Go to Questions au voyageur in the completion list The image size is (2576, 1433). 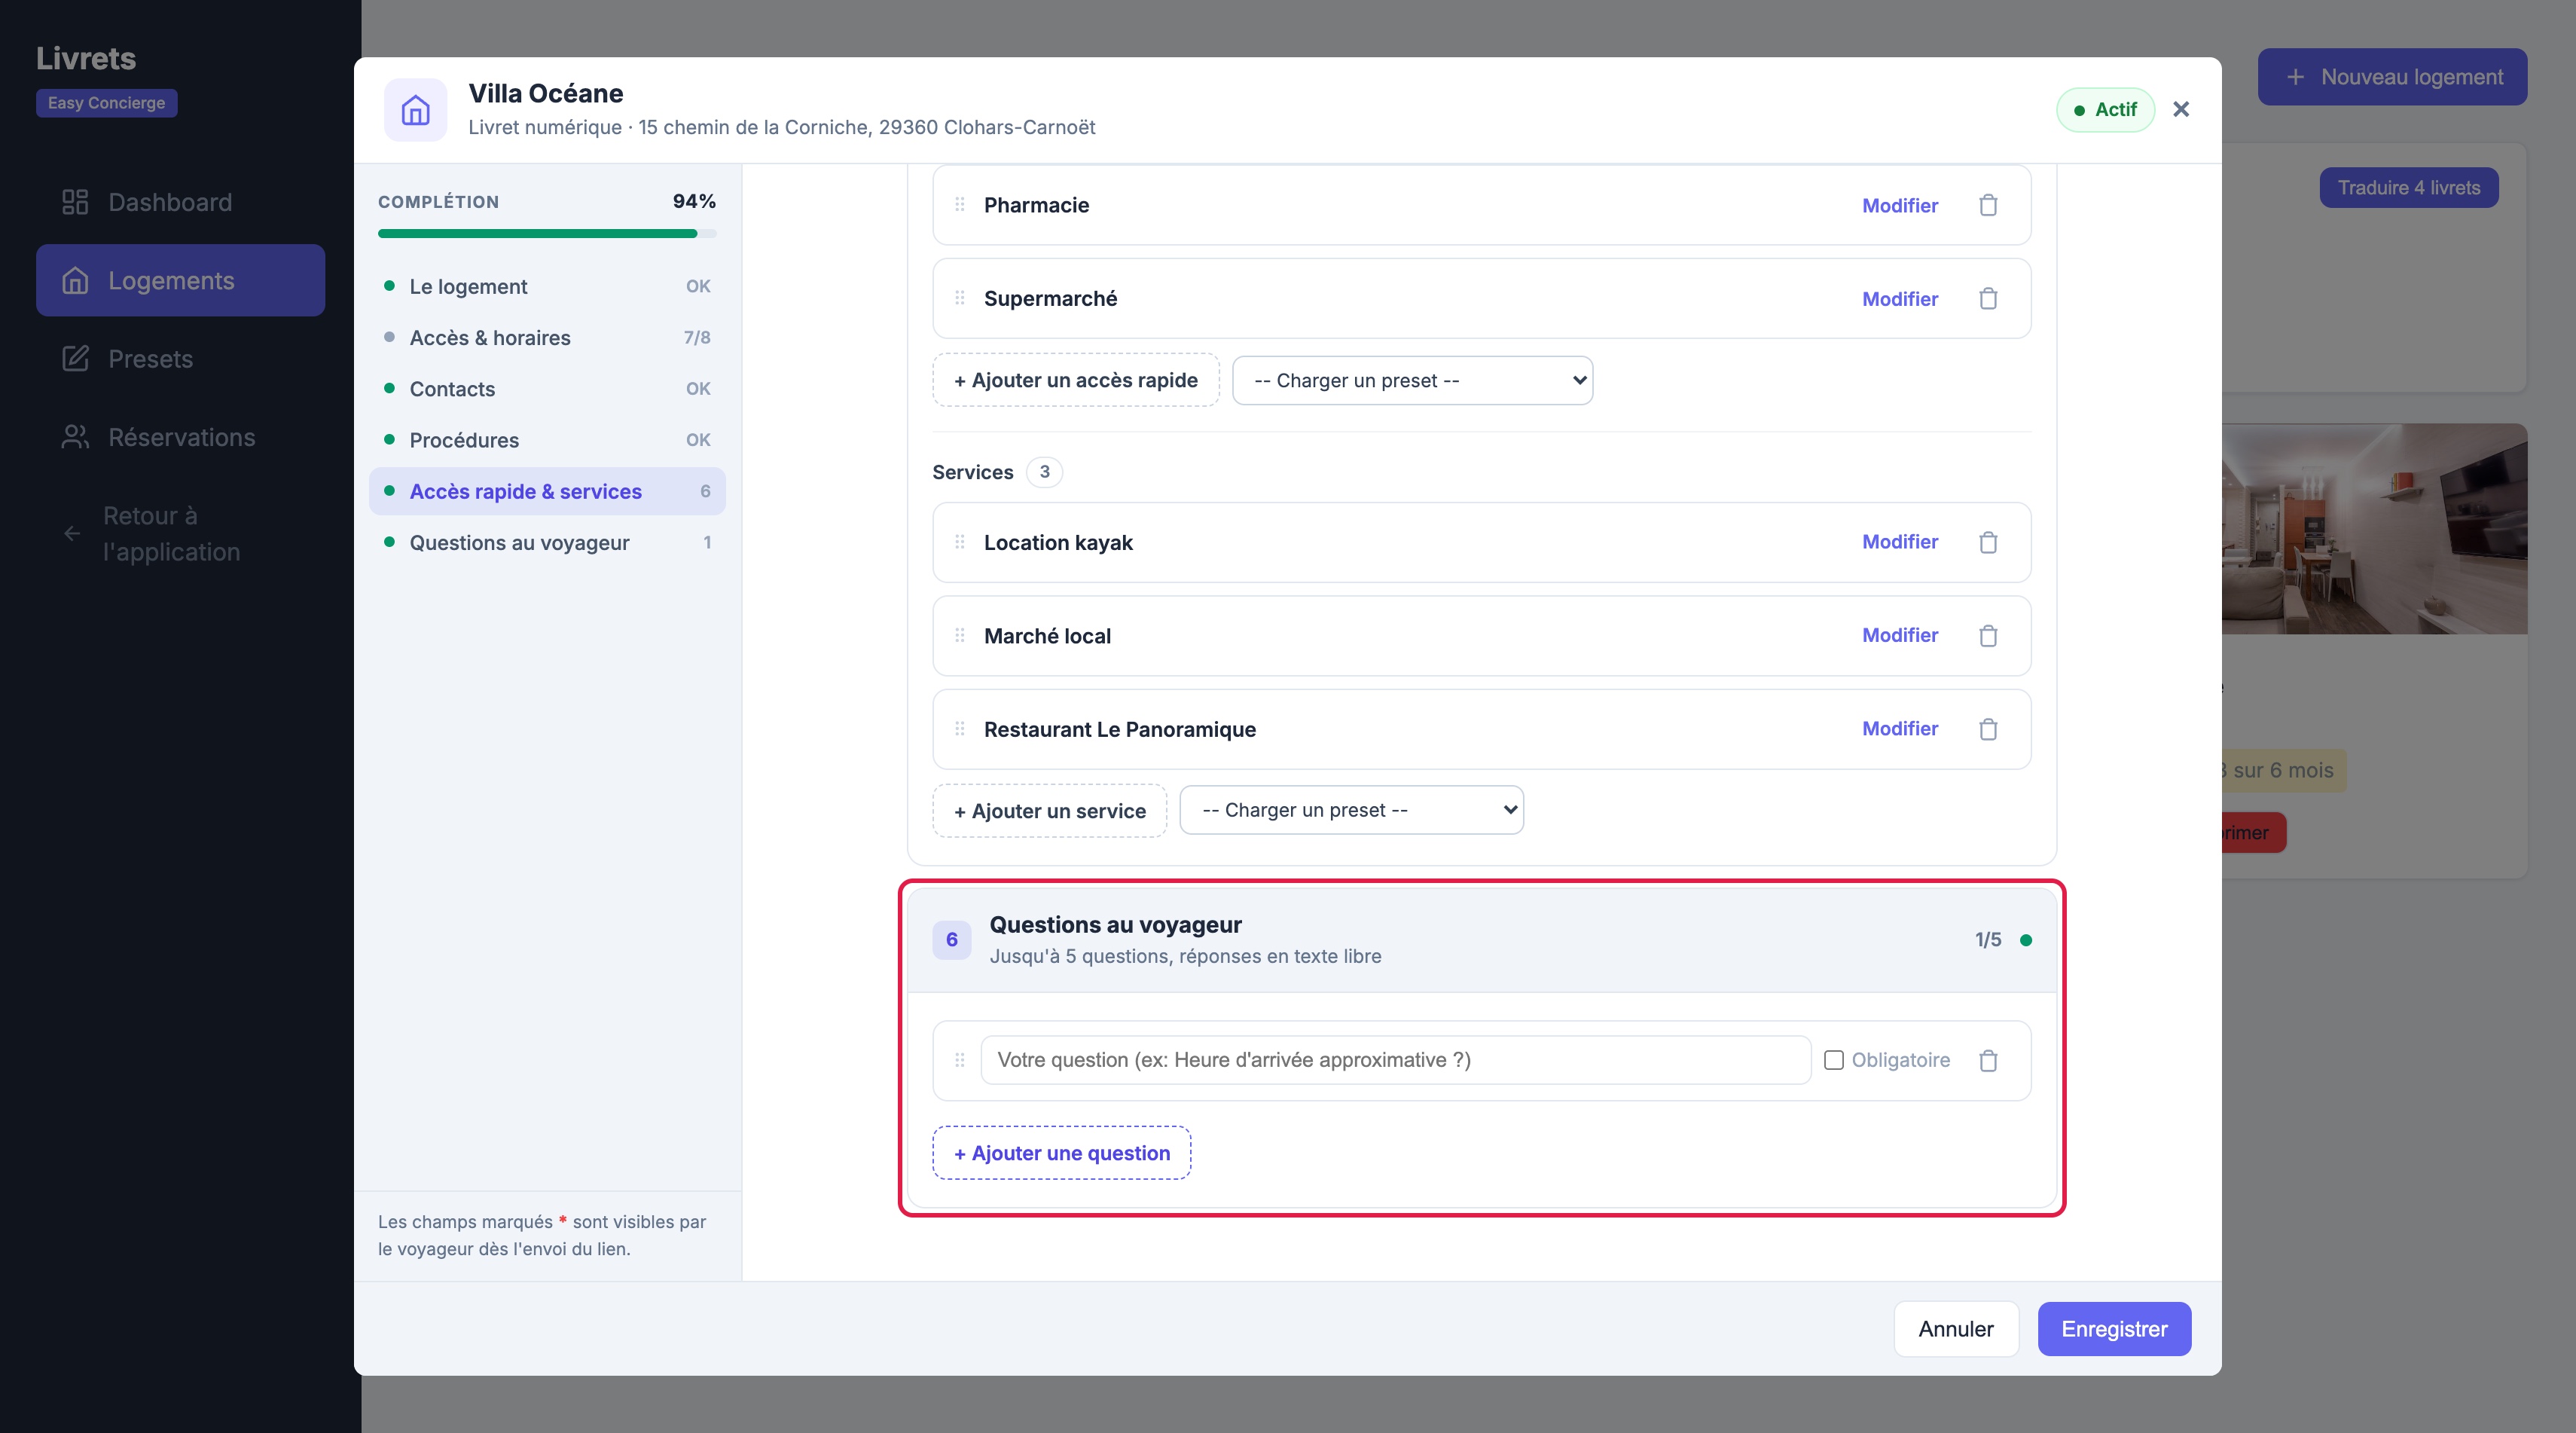point(547,542)
